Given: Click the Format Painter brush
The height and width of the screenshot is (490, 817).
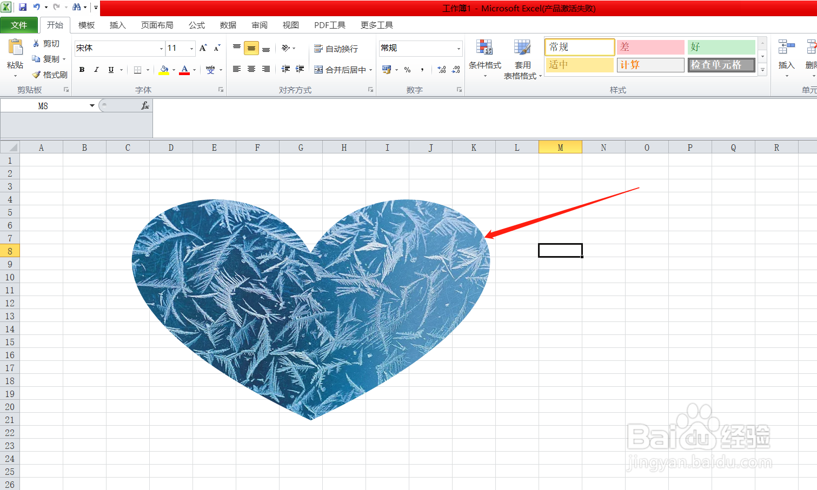Looking at the screenshot, I should (x=49, y=75).
